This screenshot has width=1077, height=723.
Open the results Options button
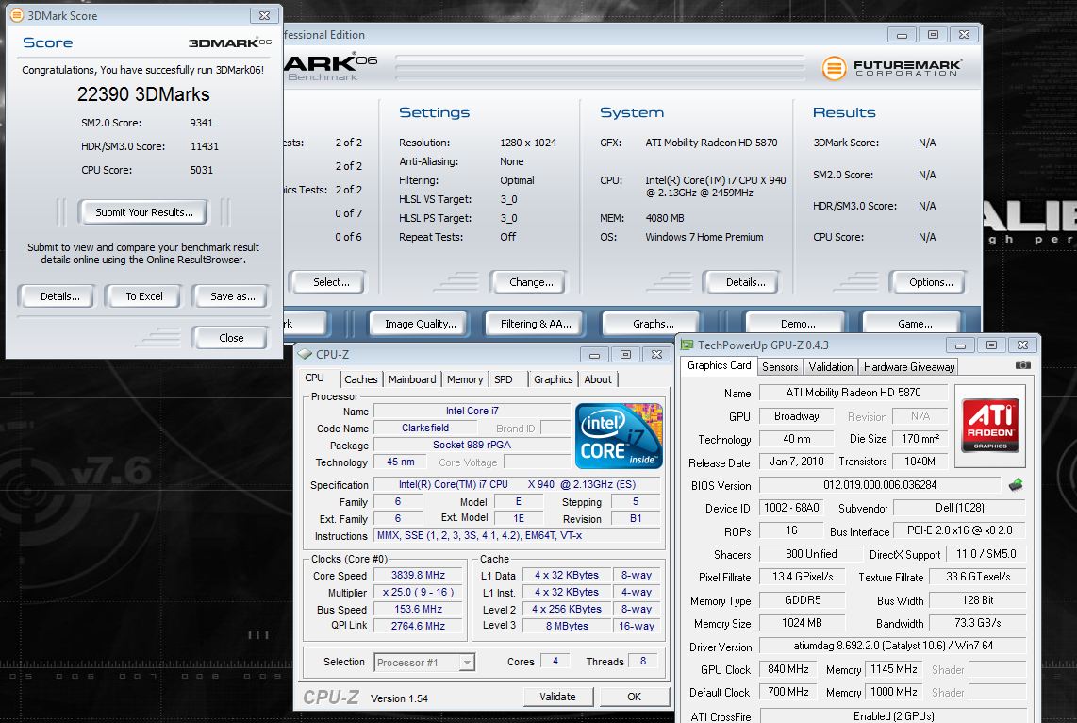[931, 282]
